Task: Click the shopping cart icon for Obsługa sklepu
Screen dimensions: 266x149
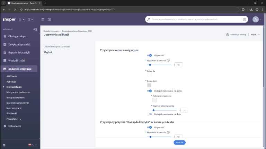Action: tap(5, 36)
